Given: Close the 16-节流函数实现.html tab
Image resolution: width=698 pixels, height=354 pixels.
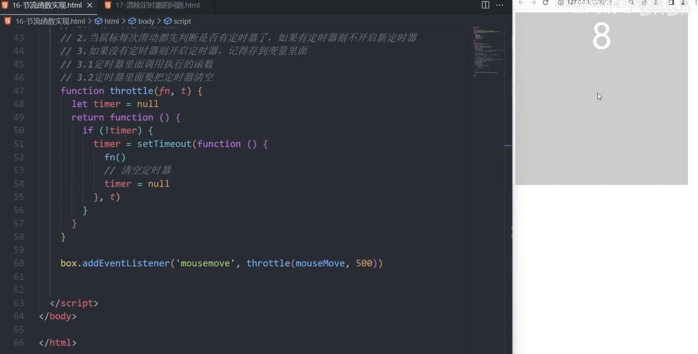Looking at the screenshot, I should (x=90, y=5).
